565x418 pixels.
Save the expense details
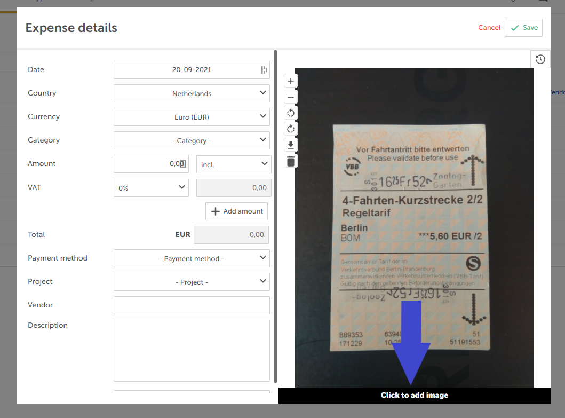(x=523, y=27)
